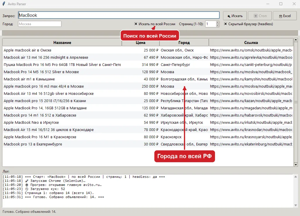Select row Macbook Air 13 m4 в Новосибирске
300x216 pixels.
pos(148,94)
